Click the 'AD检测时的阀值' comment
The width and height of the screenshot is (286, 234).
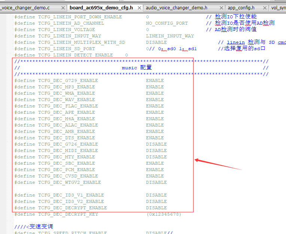point(236,29)
